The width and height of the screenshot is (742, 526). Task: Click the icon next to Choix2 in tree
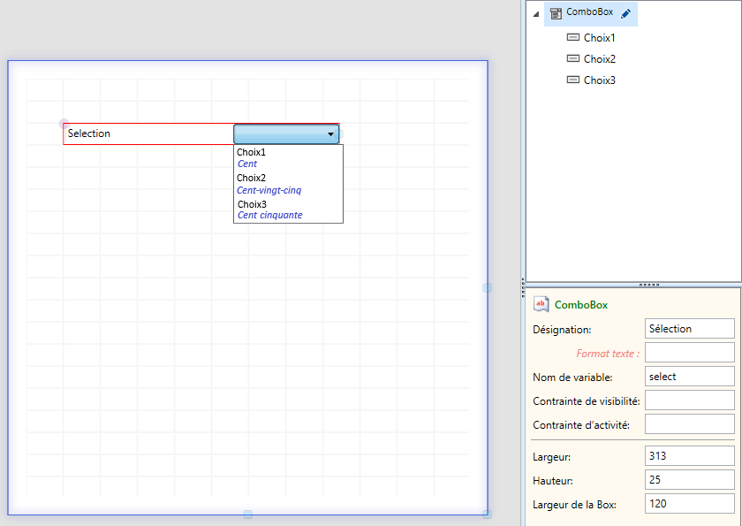(x=572, y=58)
